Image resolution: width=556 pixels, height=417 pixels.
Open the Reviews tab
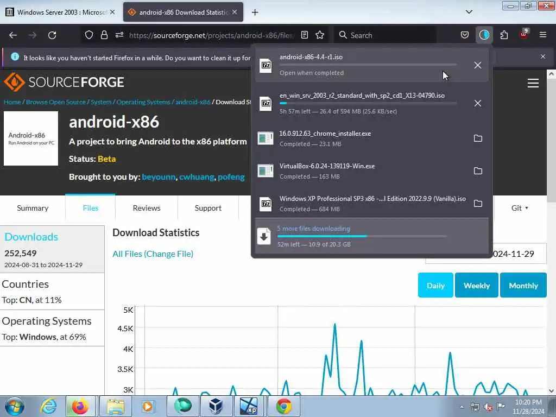pos(147,208)
